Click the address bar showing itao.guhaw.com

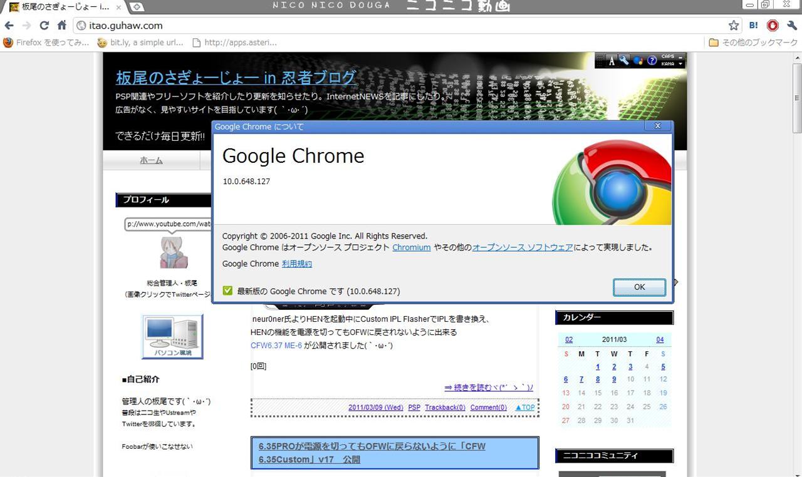click(x=406, y=26)
